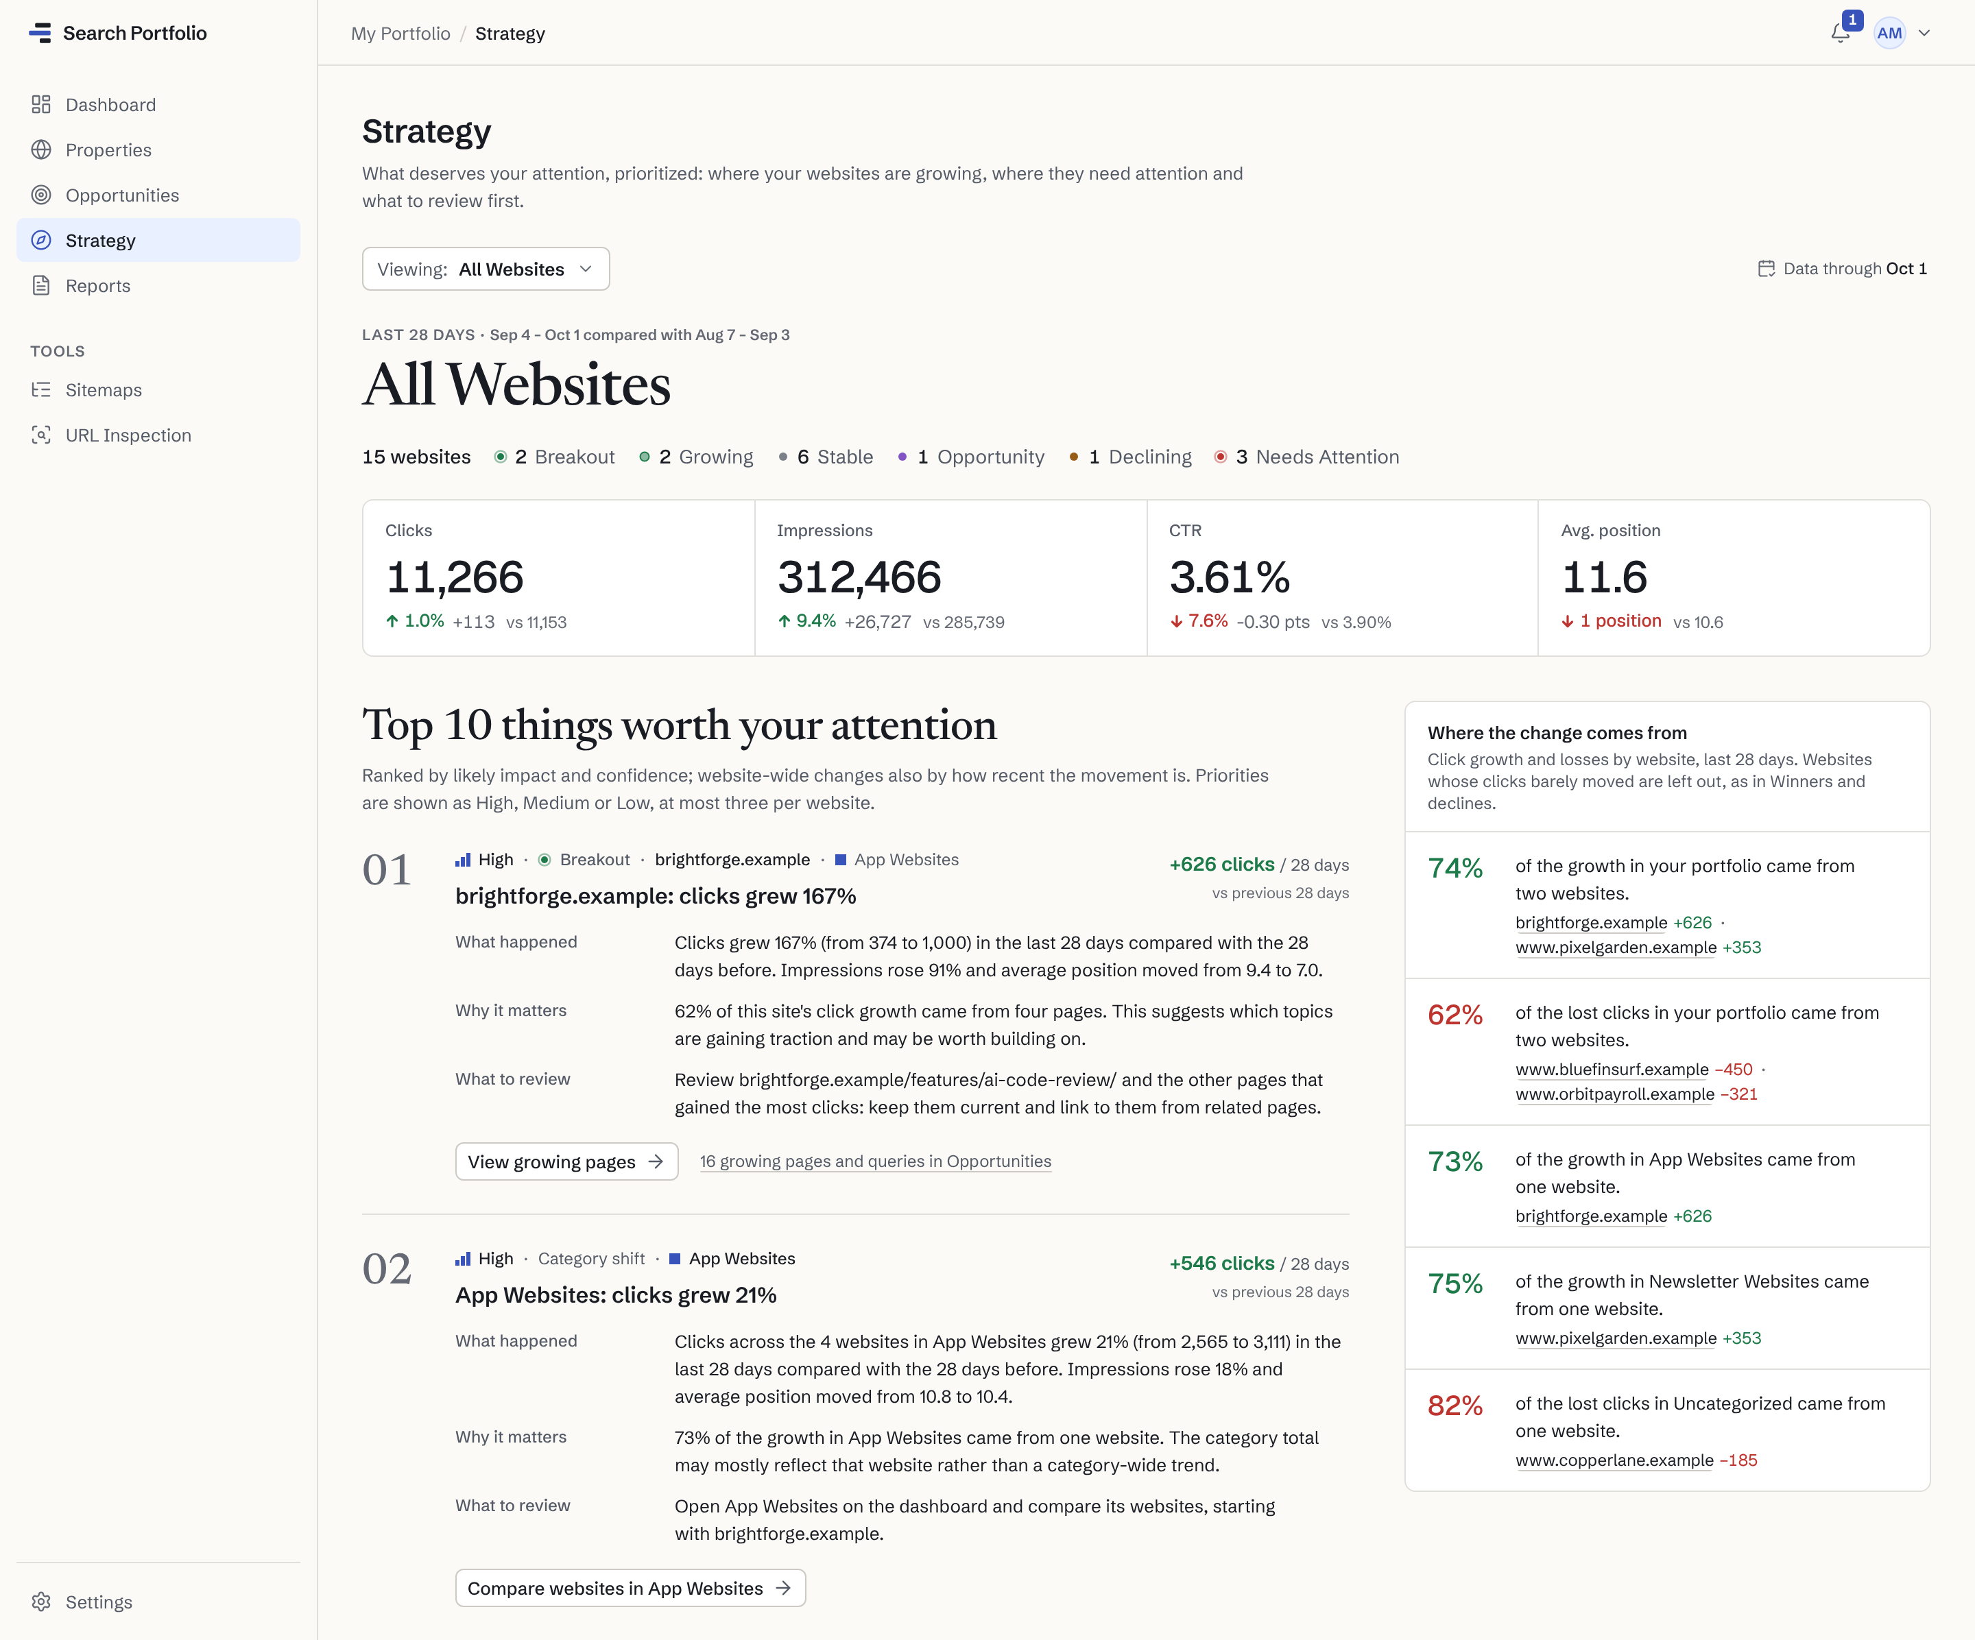
Task: Open Opportunities in the sidebar
Action: (x=158, y=195)
